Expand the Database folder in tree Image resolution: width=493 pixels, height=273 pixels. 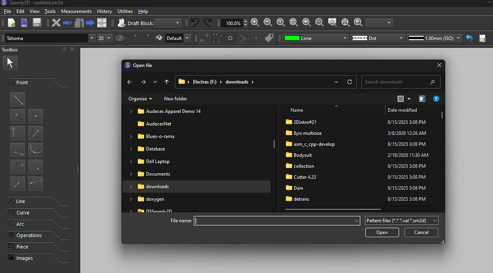coord(131,149)
